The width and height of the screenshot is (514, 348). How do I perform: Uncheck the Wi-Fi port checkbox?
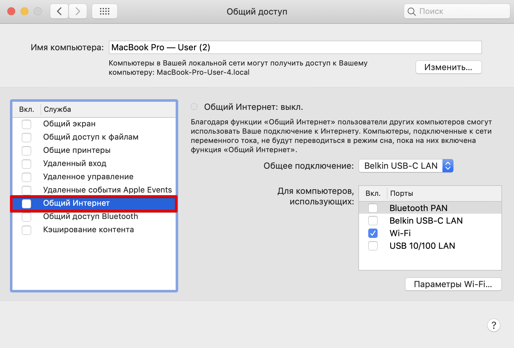click(373, 233)
